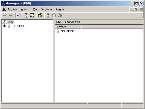
Task: Open the Ver menu
Action: point(35,9)
